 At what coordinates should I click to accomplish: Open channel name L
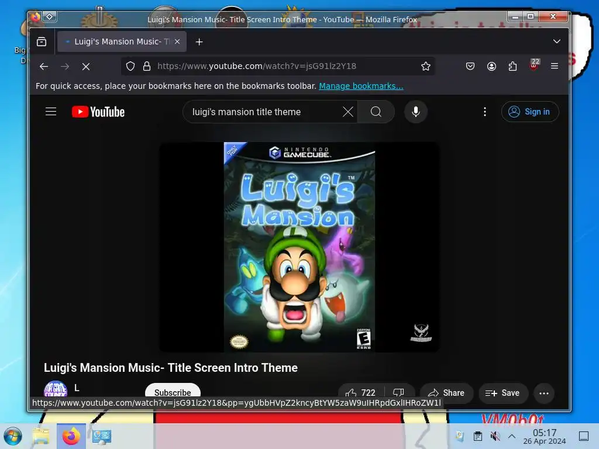click(77, 388)
